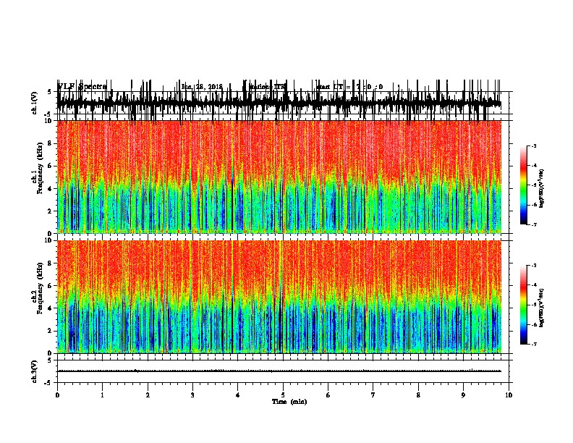Click the time axis tick label '10'
Image resolution: width=573 pixels, height=443 pixels.
tap(509, 395)
